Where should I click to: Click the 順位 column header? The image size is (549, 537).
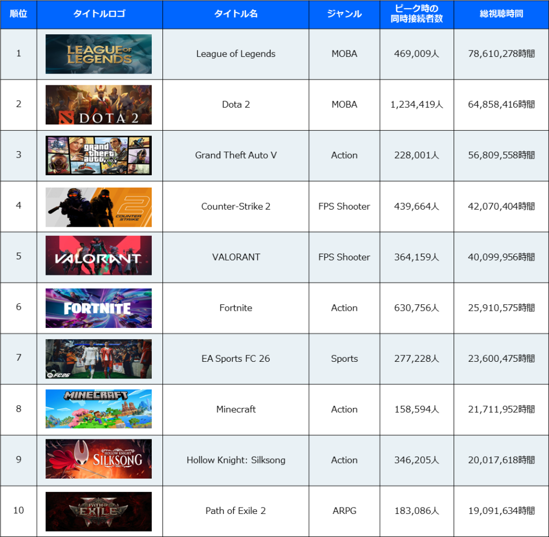[x=19, y=14]
